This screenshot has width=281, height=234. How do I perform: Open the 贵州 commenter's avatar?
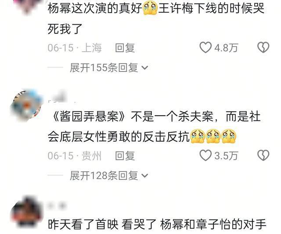26,106
